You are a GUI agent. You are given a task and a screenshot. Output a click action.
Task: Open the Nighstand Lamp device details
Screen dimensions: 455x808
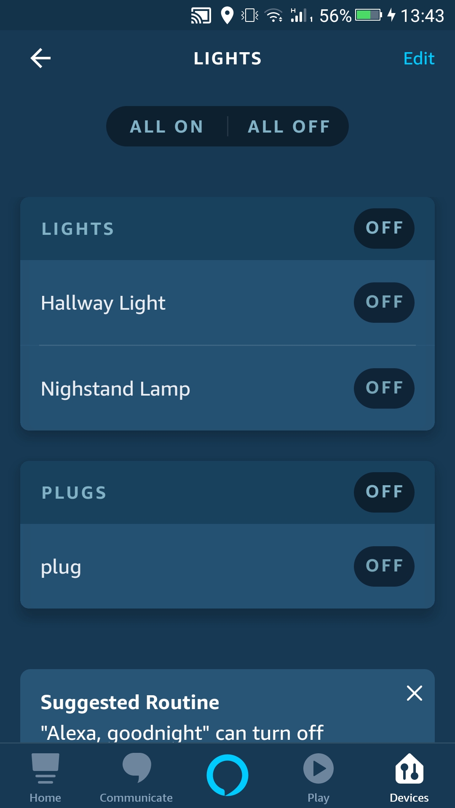click(x=115, y=389)
